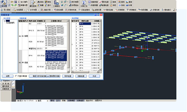
Task: Click the 回路检查 button in dialog
Action: pos(81,76)
